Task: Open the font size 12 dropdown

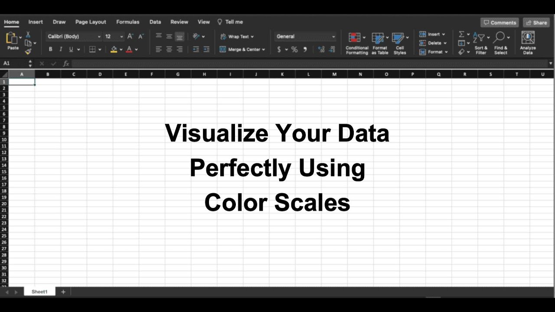Action: coord(114,37)
